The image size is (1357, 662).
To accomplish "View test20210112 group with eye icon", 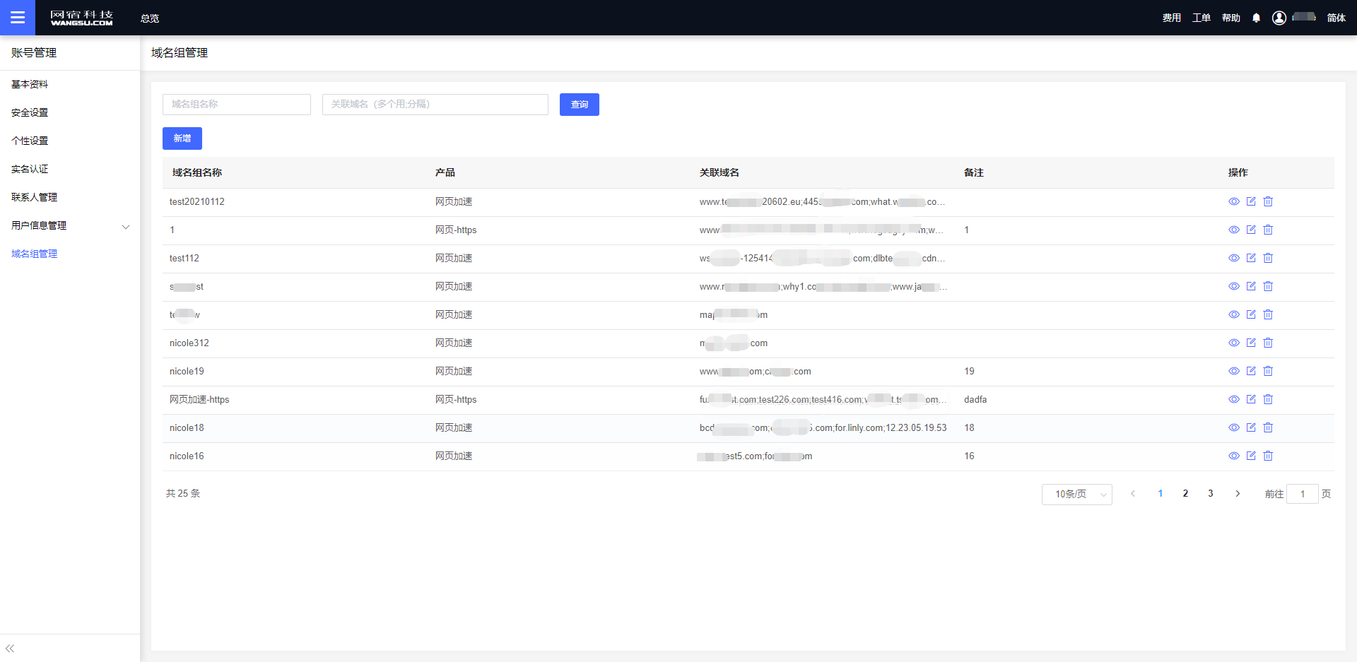I will tap(1234, 201).
